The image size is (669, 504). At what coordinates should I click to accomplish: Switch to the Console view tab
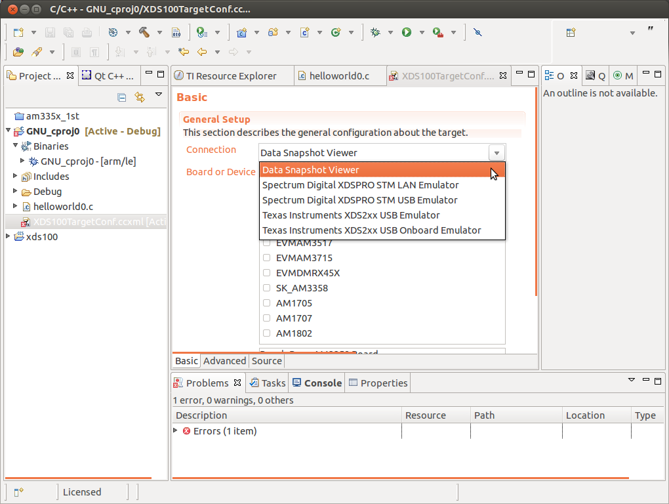pos(317,383)
